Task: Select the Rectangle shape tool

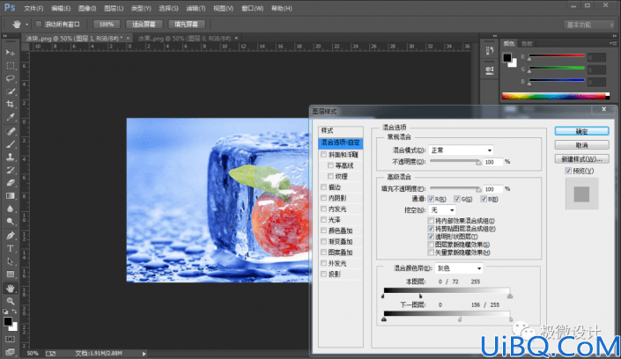Action: pos(11,275)
